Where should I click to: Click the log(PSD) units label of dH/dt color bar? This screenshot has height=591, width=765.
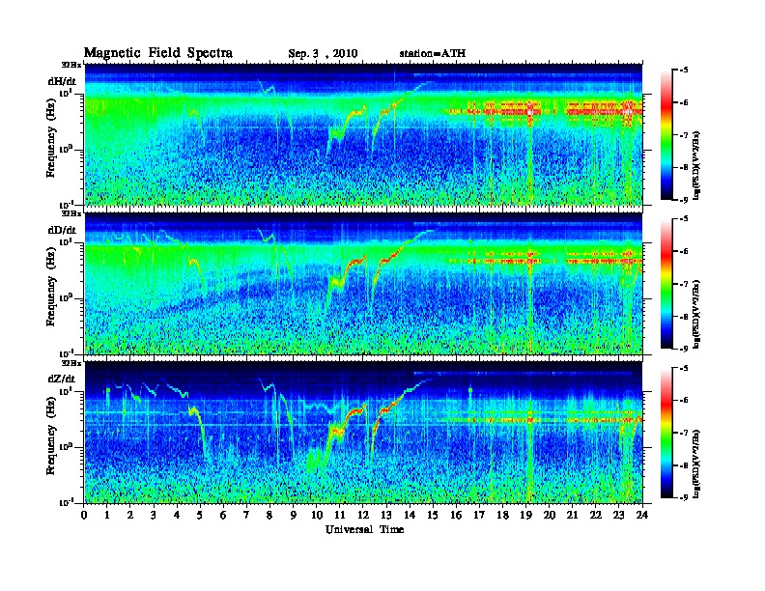697,165
